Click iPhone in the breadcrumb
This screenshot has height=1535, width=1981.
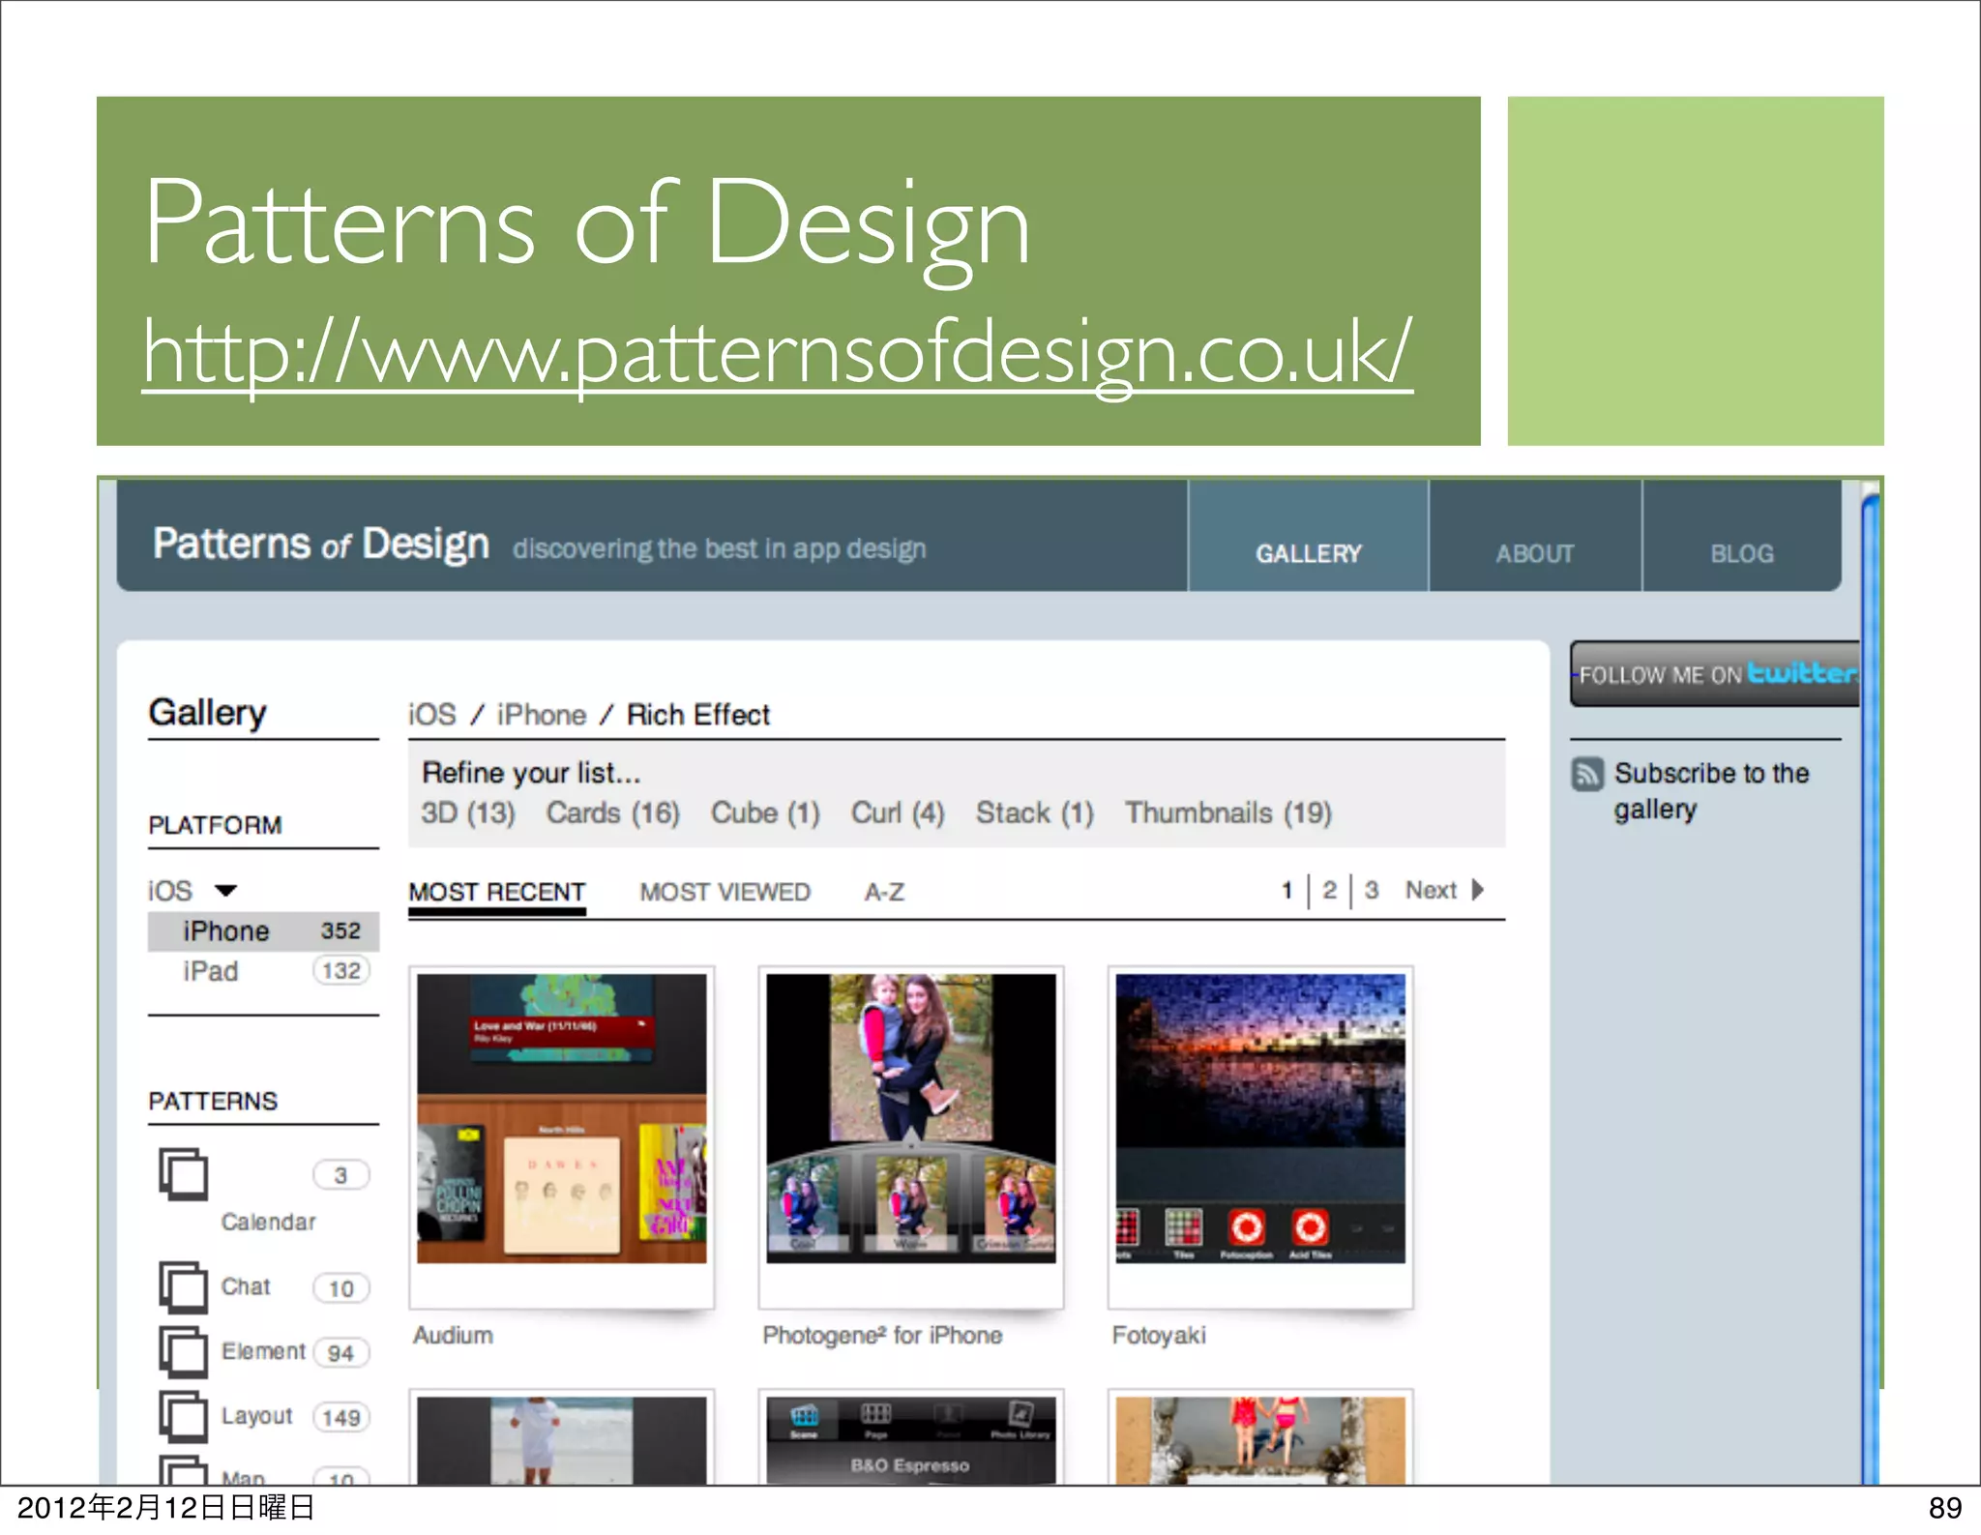coord(542,715)
